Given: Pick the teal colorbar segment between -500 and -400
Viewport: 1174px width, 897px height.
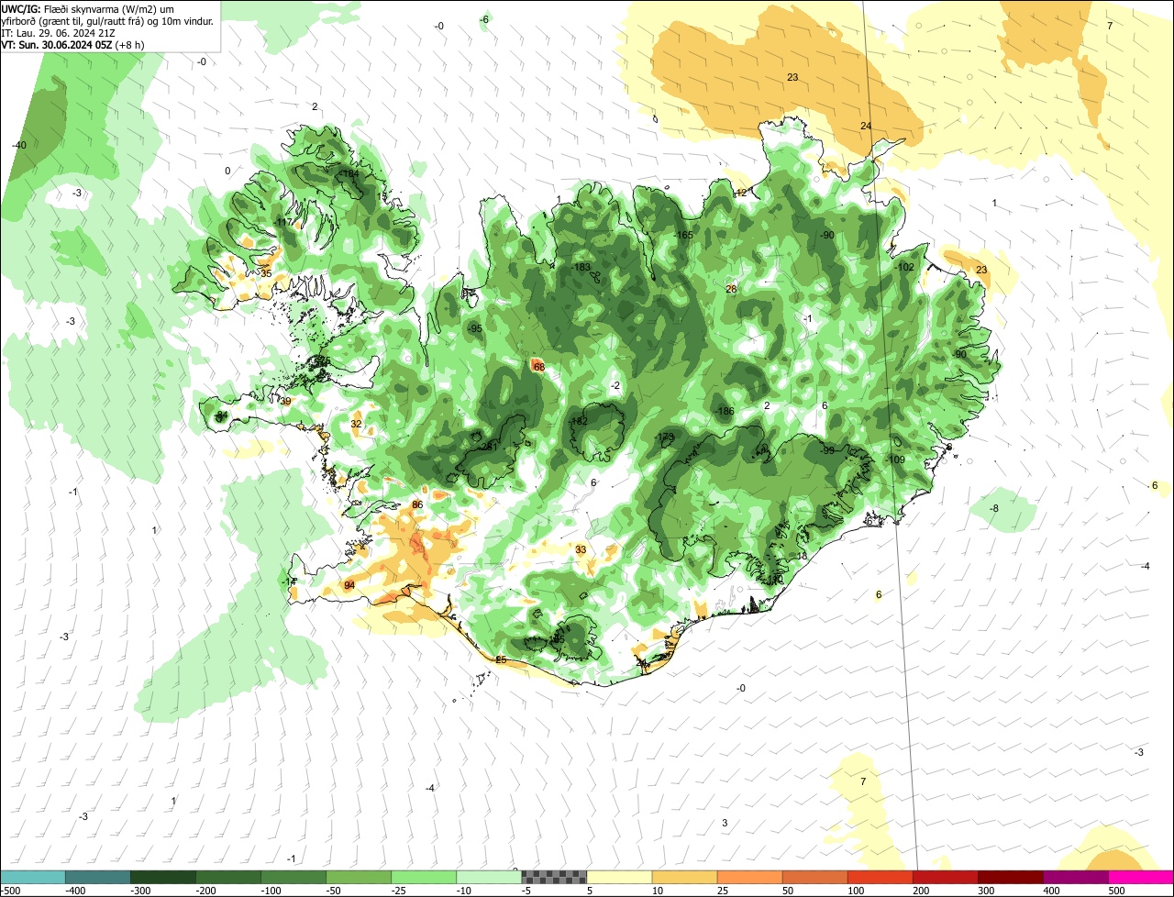Looking at the screenshot, I should (x=33, y=877).
